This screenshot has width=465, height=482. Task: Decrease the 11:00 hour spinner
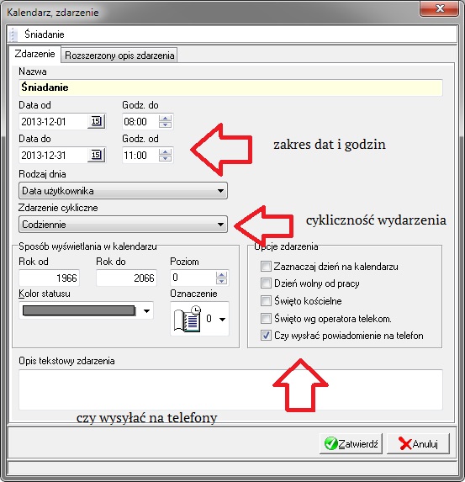pyautogui.click(x=165, y=159)
